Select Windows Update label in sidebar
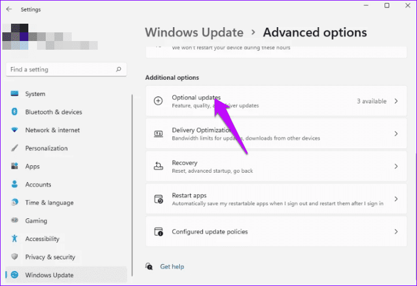The image size is (417, 286). coord(49,275)
